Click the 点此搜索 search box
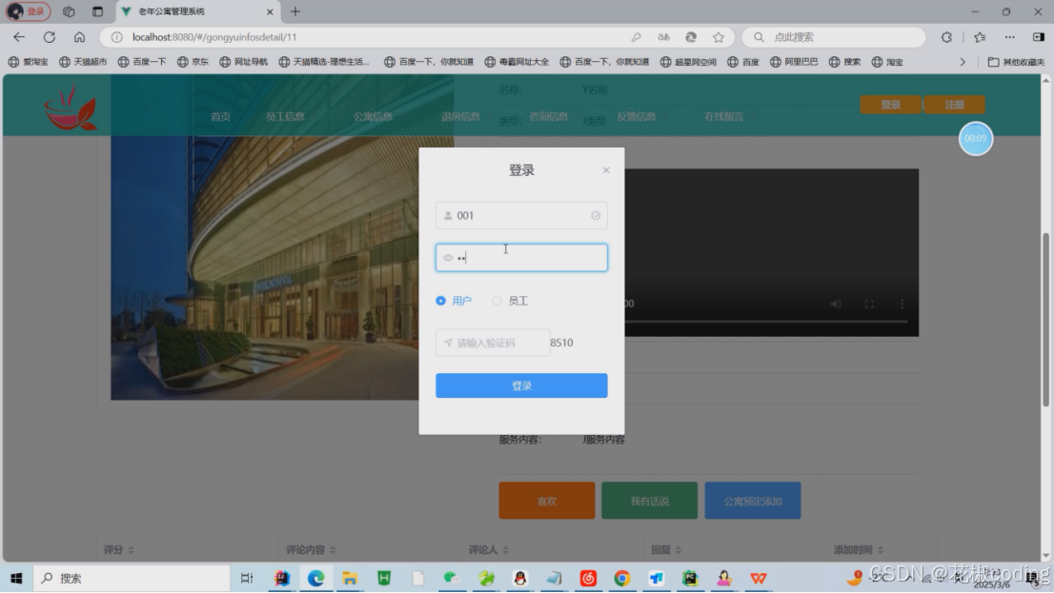Screen dimensions: 1054x593 tap(834, 37)
